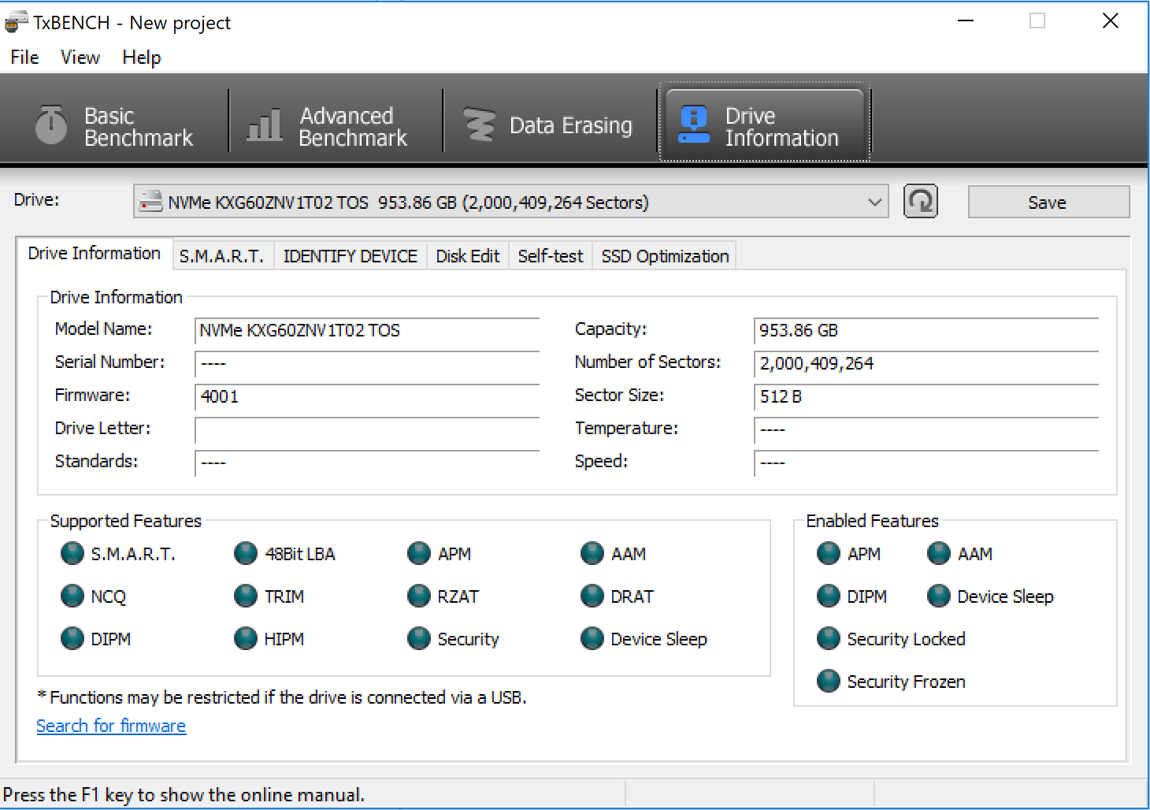Click the Security Locked status indicator
The image size is (1150, 810).
click(829, 638)
